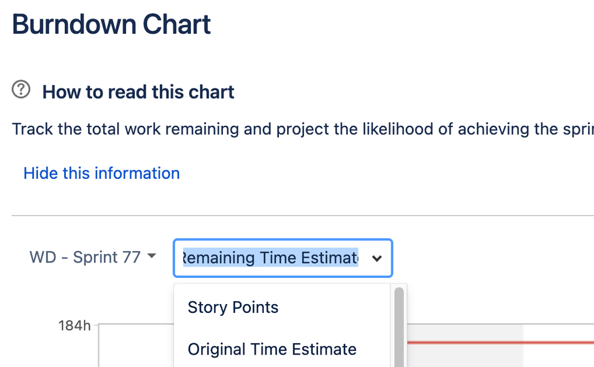Choose Original Time Estimate from the list
594x367 pixels.
point(272,349)
